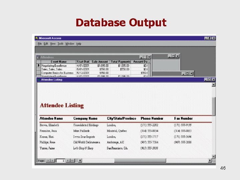Restore the Microsoft Access main window
Image resolution: width=240 pixels, height=180 pixels.
[210, 38]
